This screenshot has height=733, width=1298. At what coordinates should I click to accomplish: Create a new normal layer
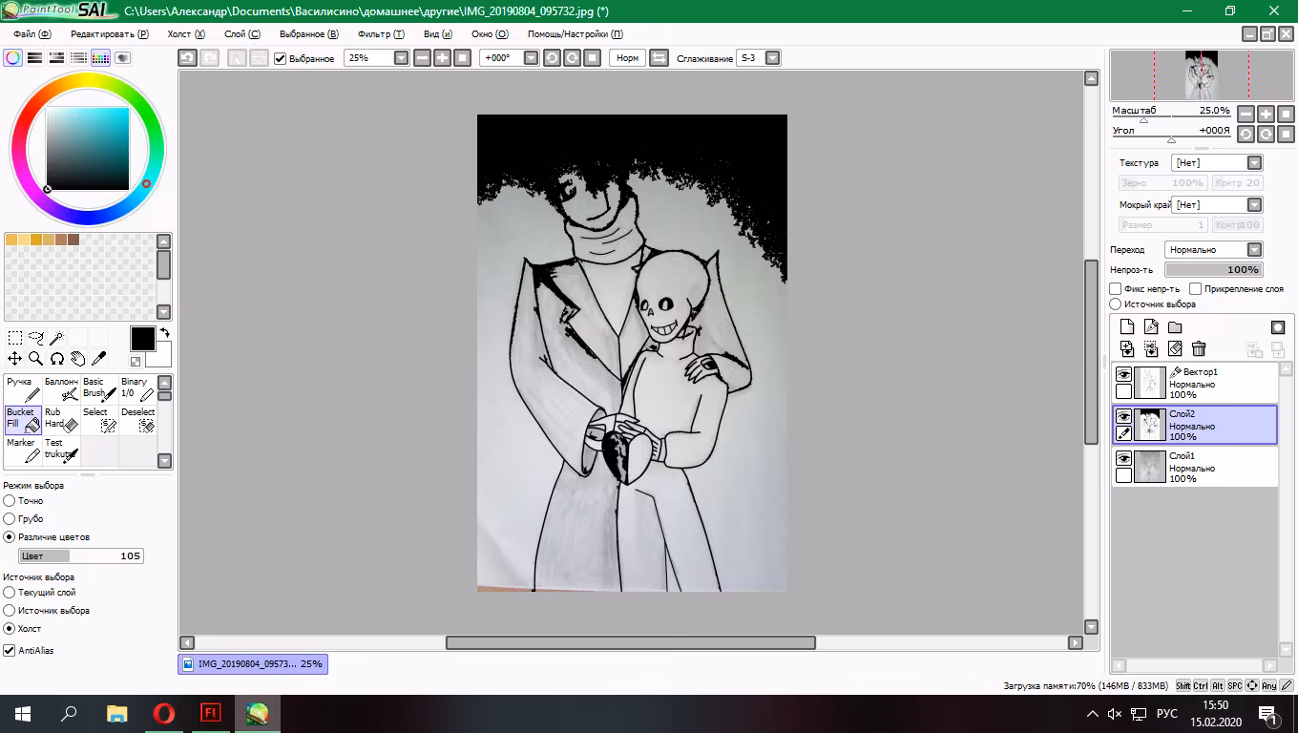point(1127,327)
